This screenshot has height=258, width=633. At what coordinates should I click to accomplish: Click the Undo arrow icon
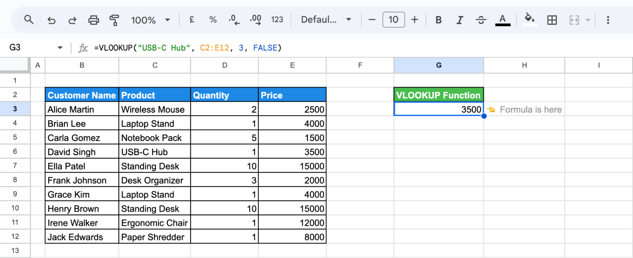(x=51, y=20)
